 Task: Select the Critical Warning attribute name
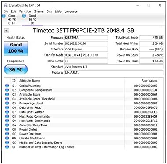click(x=30, y=86)
